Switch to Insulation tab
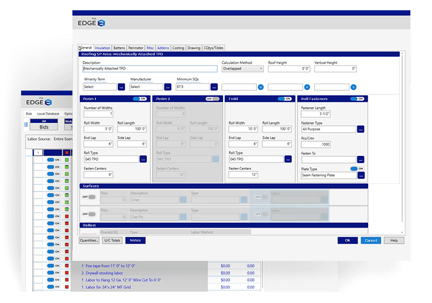432x303 pixels. (103, 48)
